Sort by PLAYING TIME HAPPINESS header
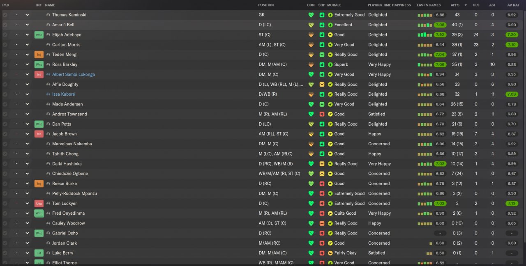526x266 pixels. click(x=389, y=5)
